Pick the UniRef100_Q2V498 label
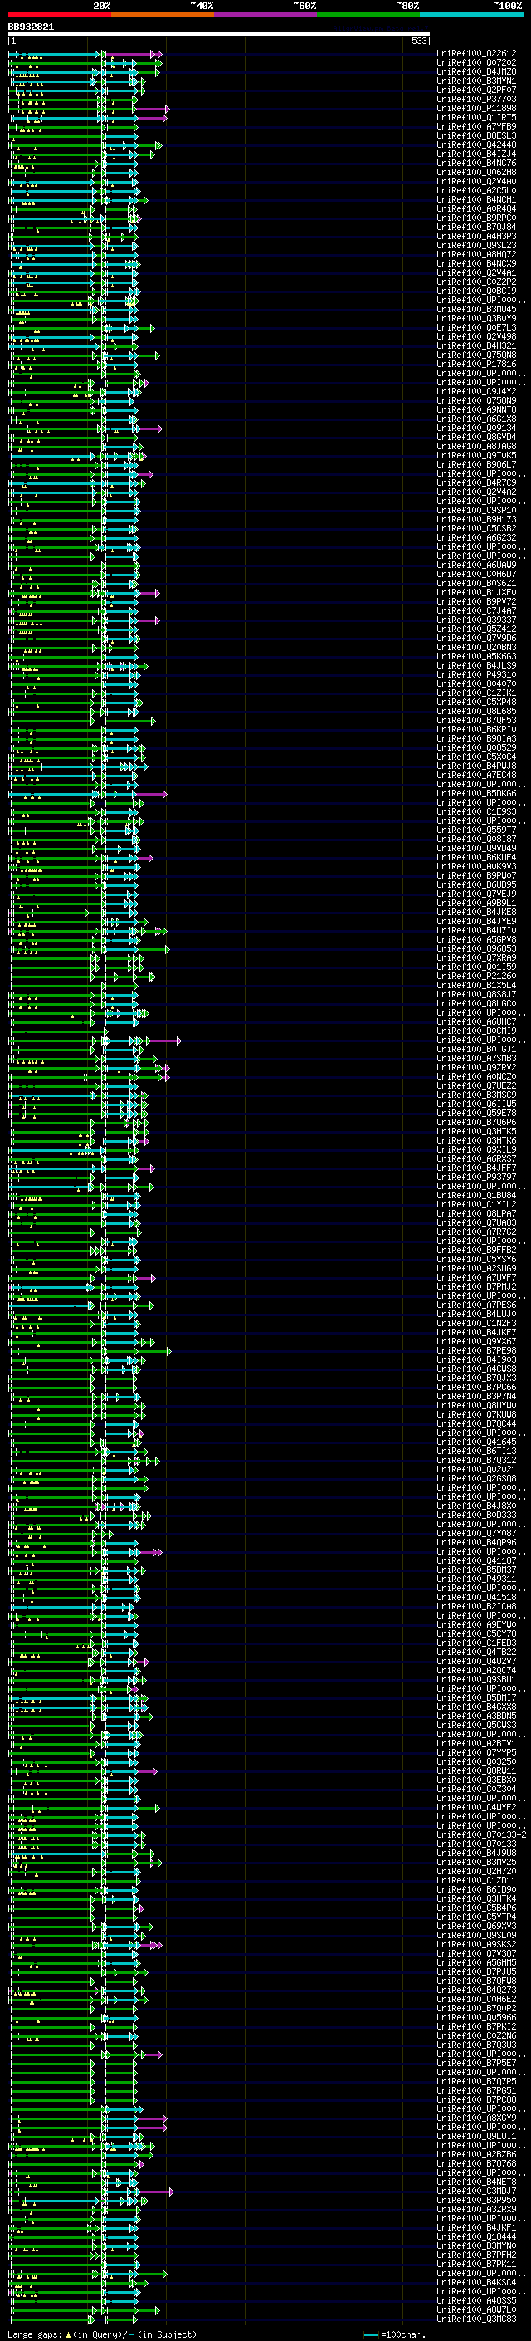Screen dimensions: 531x2341 click(476, 336)
